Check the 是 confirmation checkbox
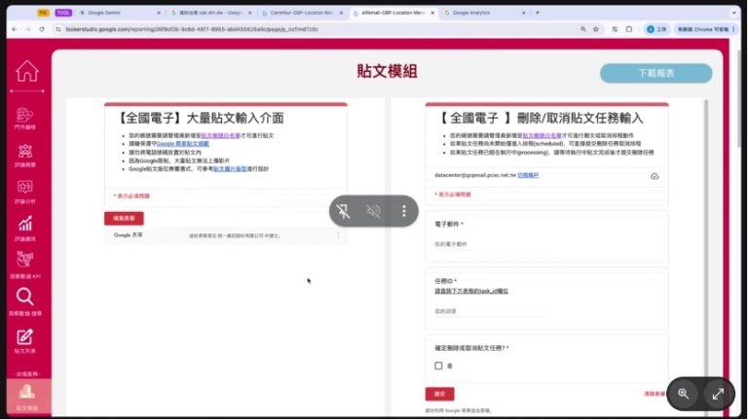748x420 pixels. pyautogui.click(x=438, y=366)
